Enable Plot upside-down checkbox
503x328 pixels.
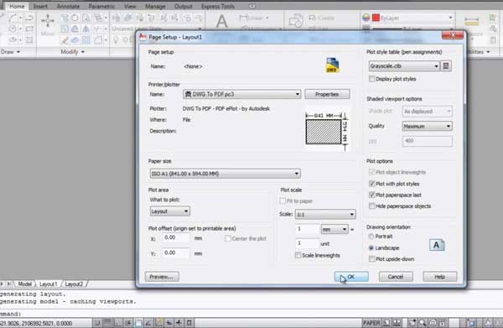coord(371,258)
